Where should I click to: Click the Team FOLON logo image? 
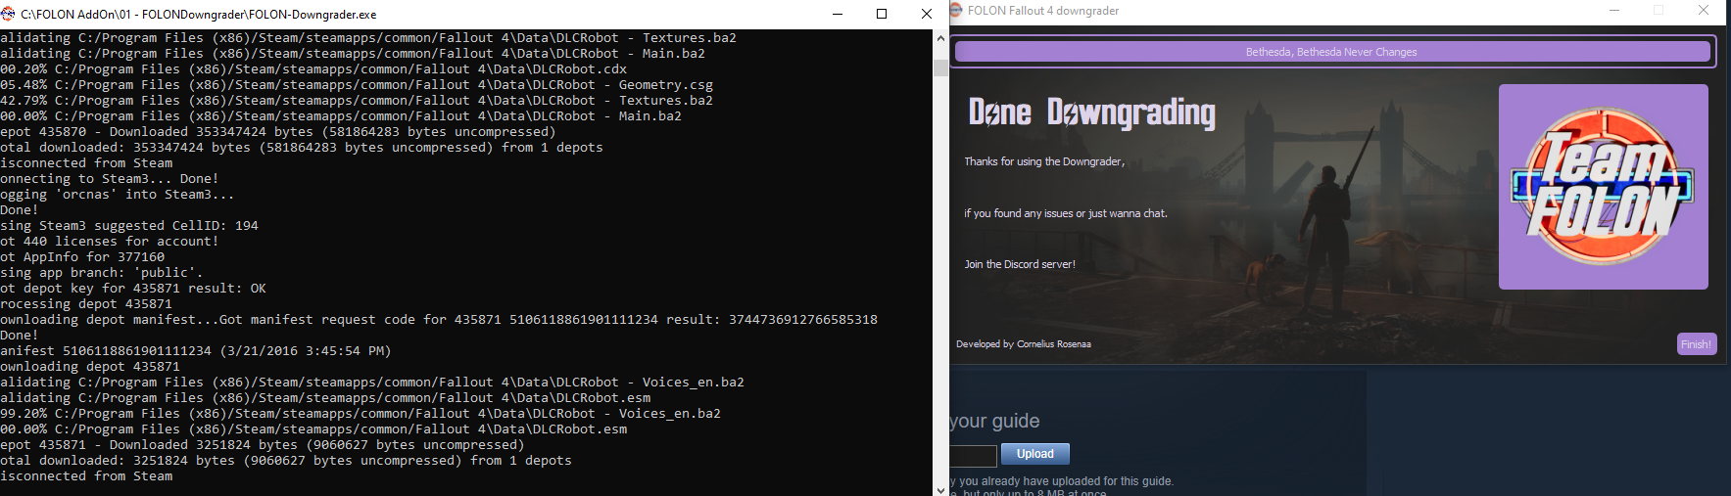coord(1604,186)
